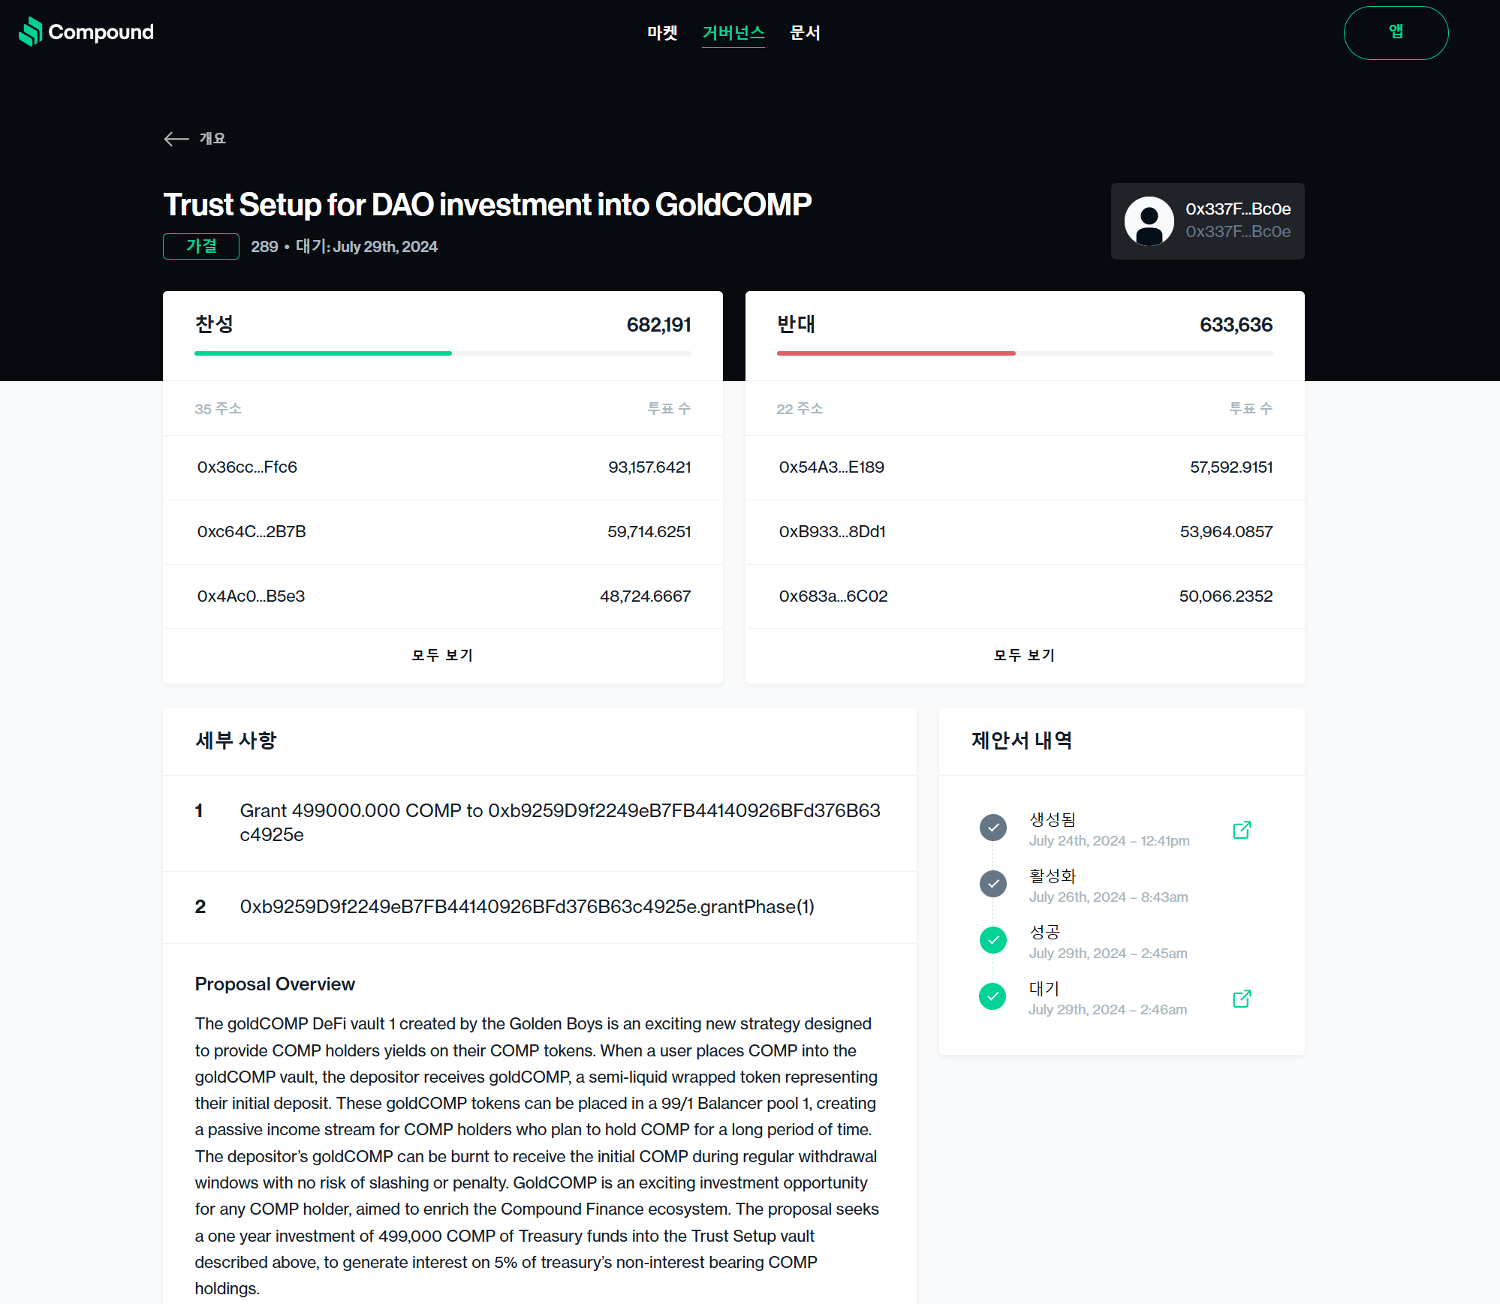
Task: Select the 거버넌스 navigation tab
Action: pyautogui.click(x=733, y=33)
